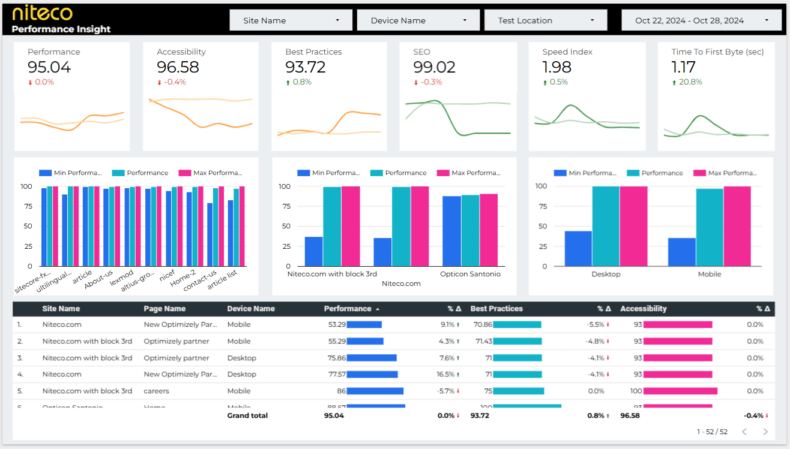Click Max Performance legend swatch in device chart
This screenshot has width=790, height=449.
[x=699, y=173]
